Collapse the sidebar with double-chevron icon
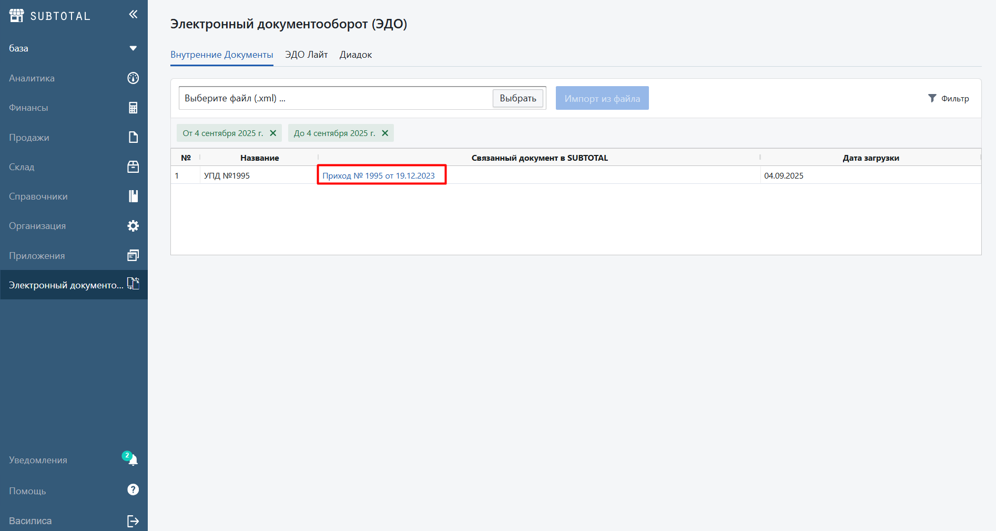The height and width of the screenshot is (531, 996). 133,15
